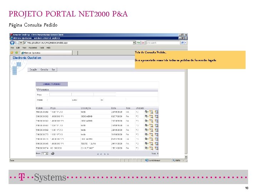Viewport: 257px width, 193px height.
Task: Open the page size dropdown below grid
Action: pyautogui.click(x=45, y=154)
